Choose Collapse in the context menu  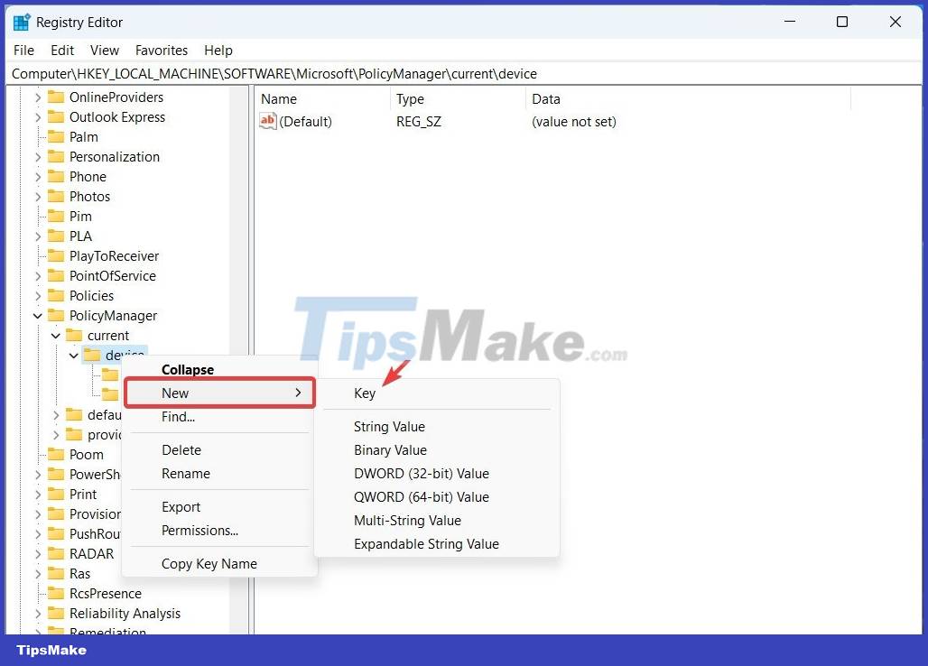point(219,370)
